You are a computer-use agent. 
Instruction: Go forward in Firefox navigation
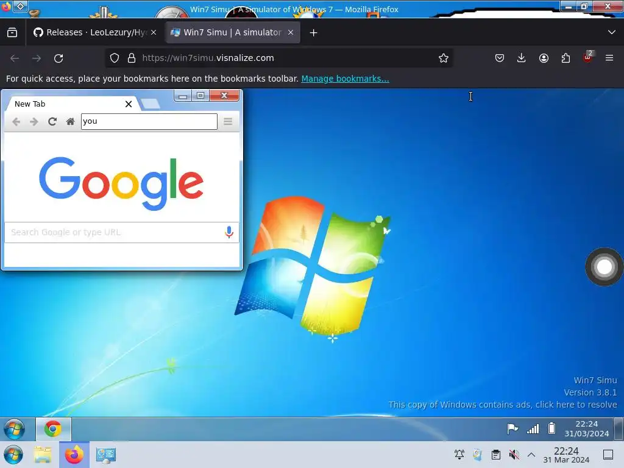pyautogui.click(x=37, y=58)
